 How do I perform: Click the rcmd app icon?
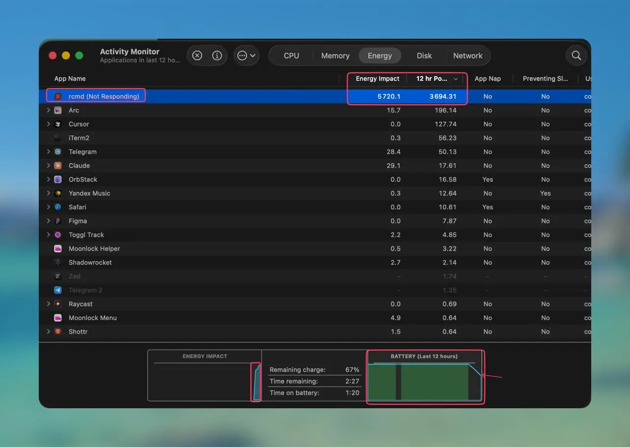58,96
